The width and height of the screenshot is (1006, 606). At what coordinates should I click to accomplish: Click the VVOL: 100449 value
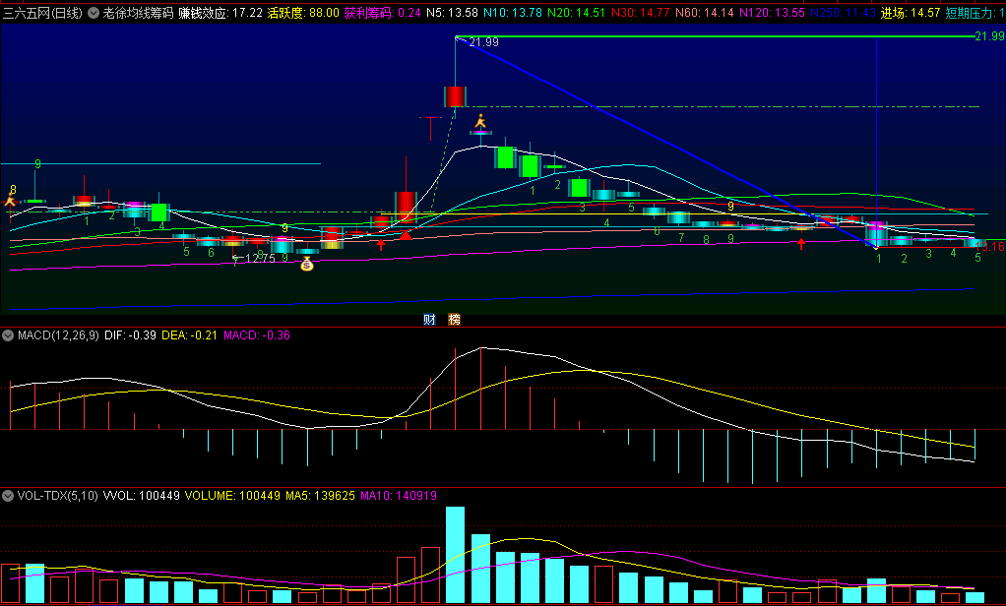(141, 496)
